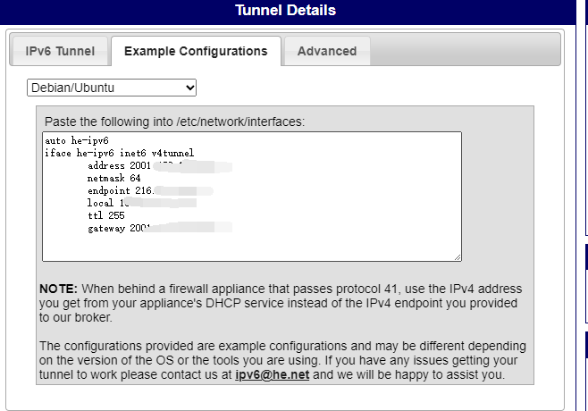Click the 'Paste the following' instruction label
This screenshot has height=411, width=588.
tap(175, 122)
